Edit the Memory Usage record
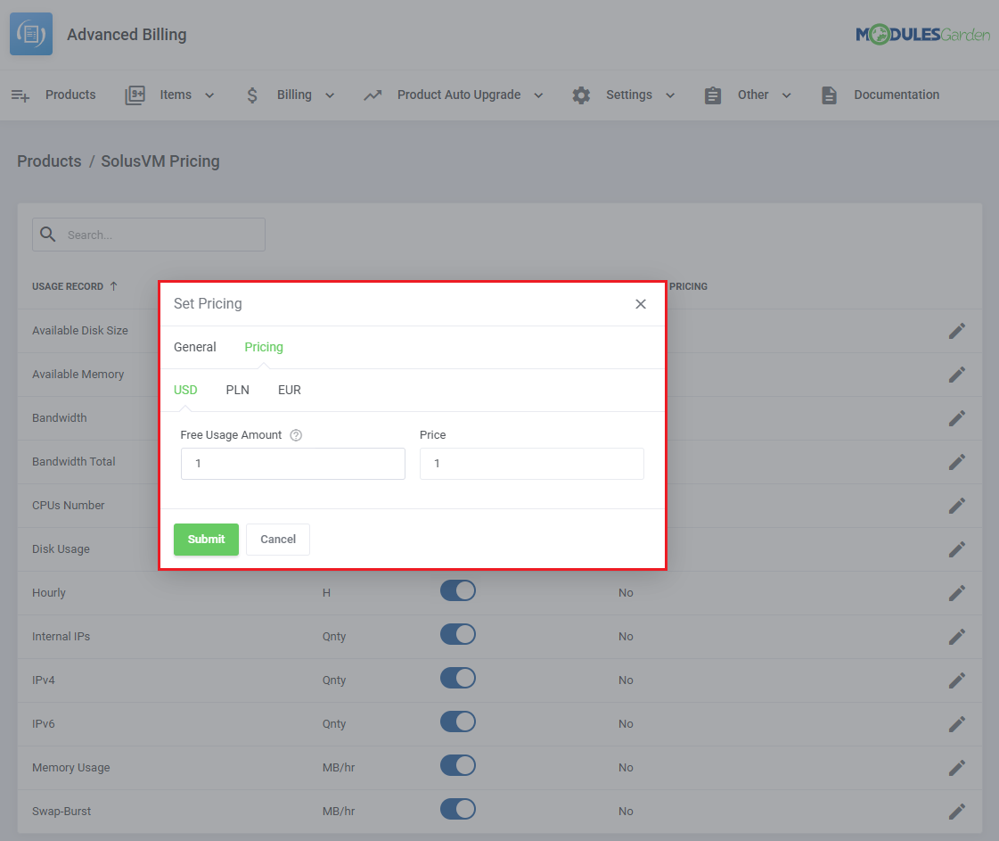 957,768
